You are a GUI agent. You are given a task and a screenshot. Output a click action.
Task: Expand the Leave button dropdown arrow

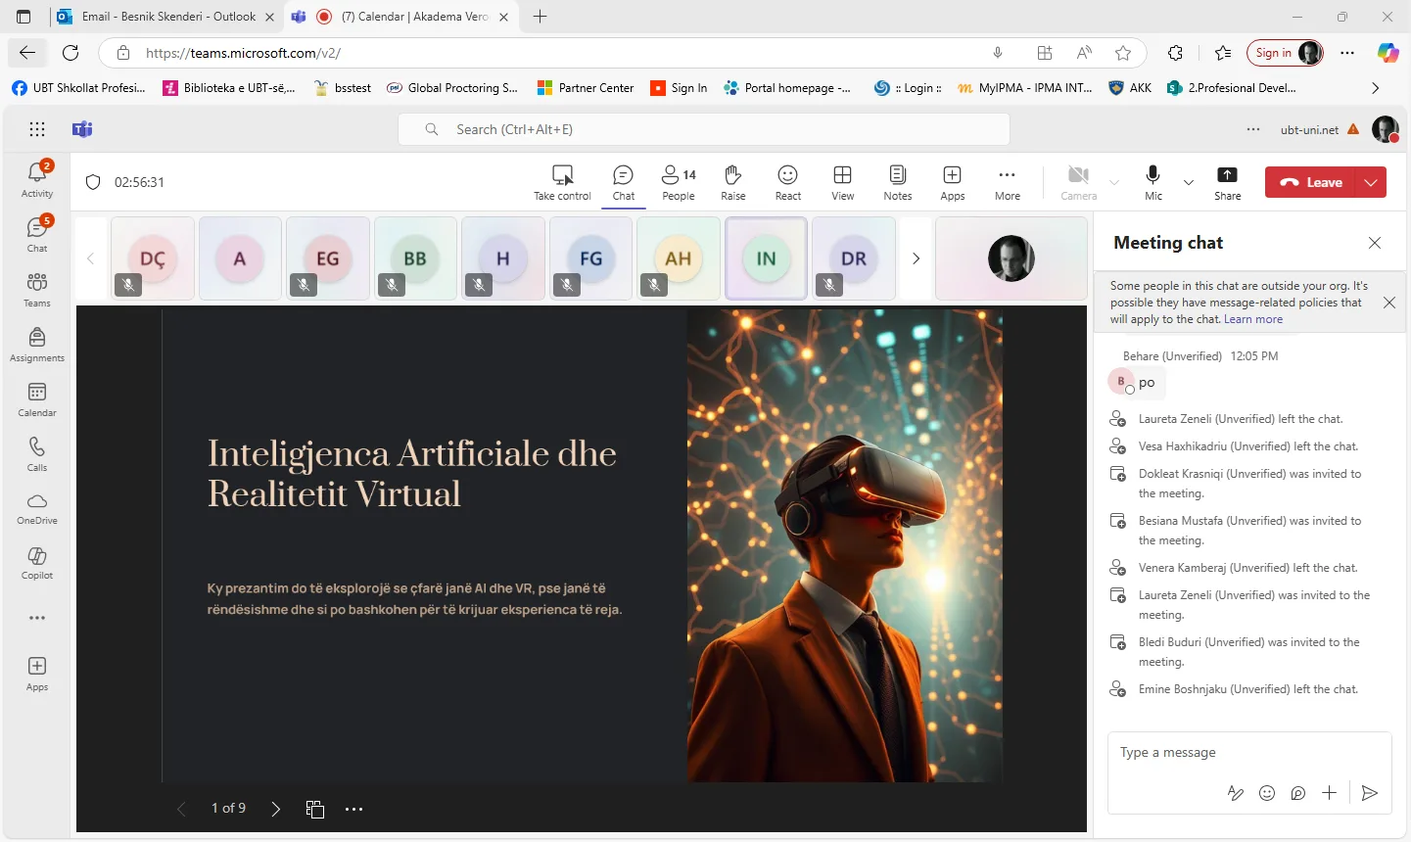click(x=1371, y=182)
